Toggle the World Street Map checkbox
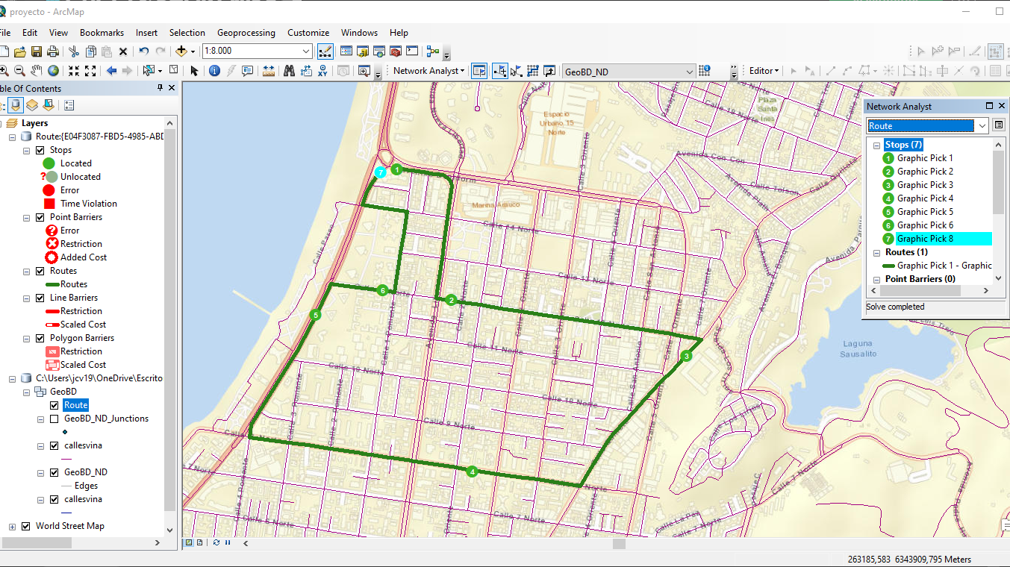 coord(26,526)
